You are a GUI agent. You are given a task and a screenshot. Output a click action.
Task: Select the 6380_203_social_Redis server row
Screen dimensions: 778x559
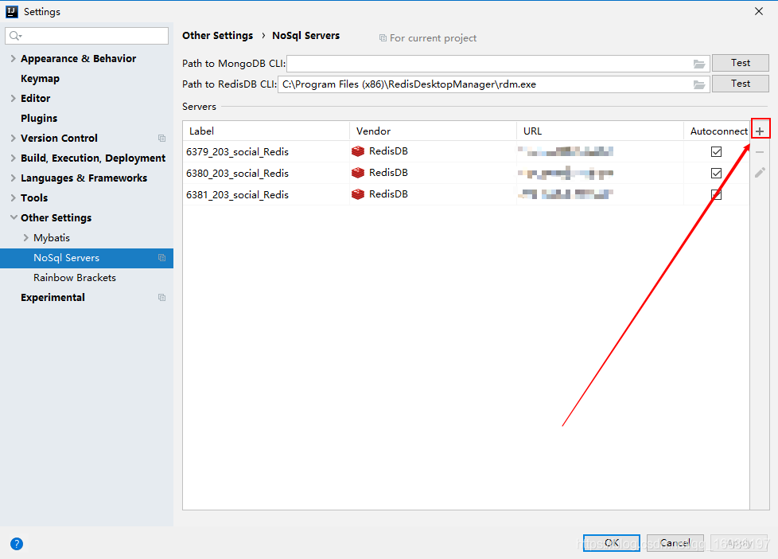point(466,173)
